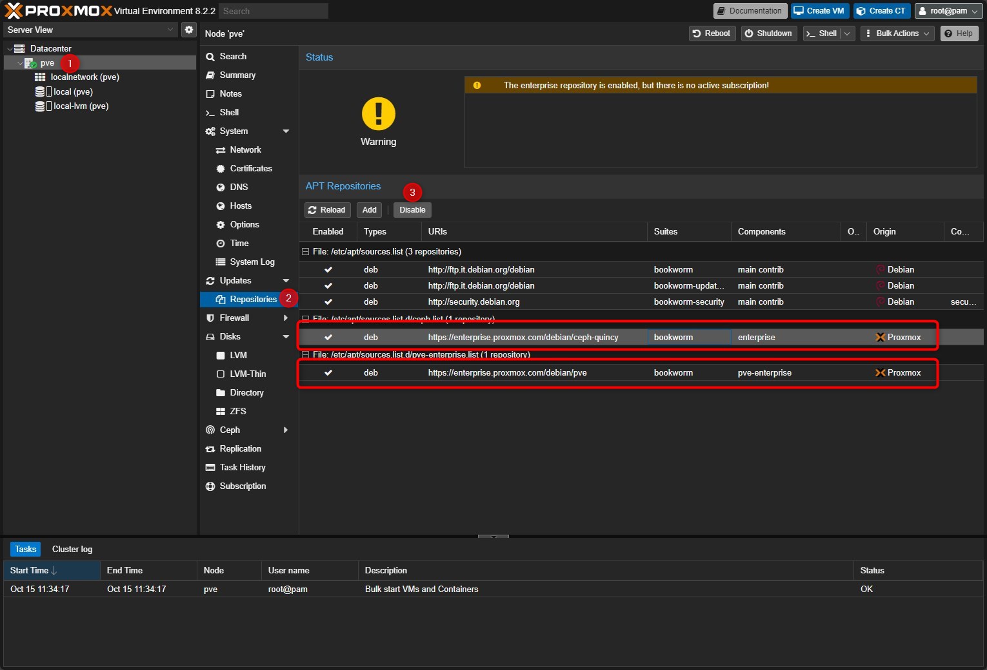
Task: Click the local (pve) storage icon
Action: tap(40, 91)
